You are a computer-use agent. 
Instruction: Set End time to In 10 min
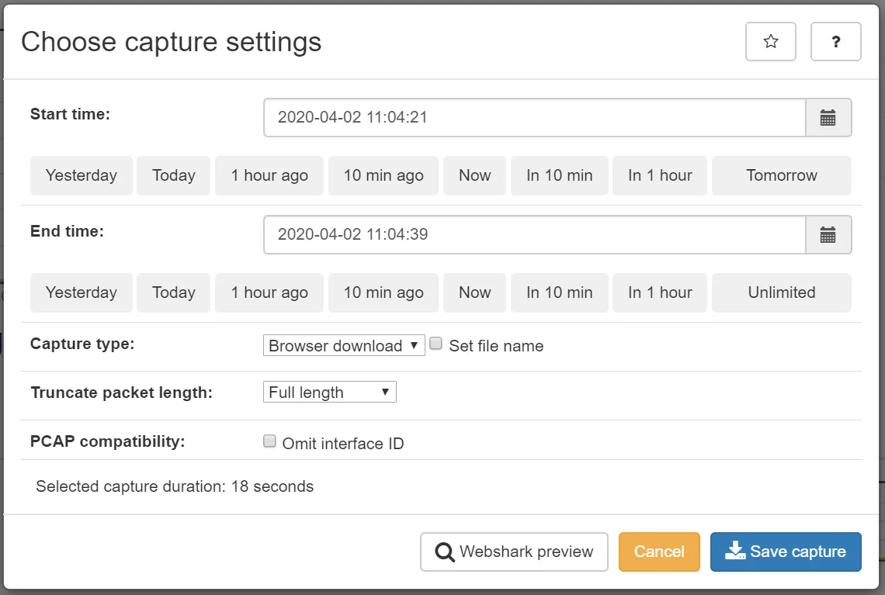pyautogui.click(x=559, y=293)
